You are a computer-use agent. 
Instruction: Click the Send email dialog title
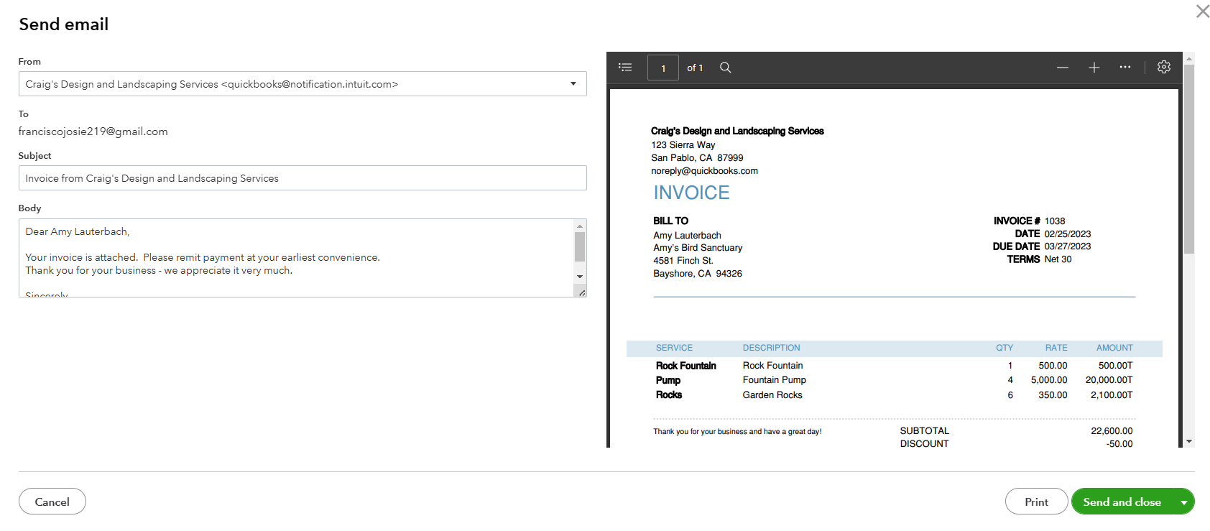(64, 24)
